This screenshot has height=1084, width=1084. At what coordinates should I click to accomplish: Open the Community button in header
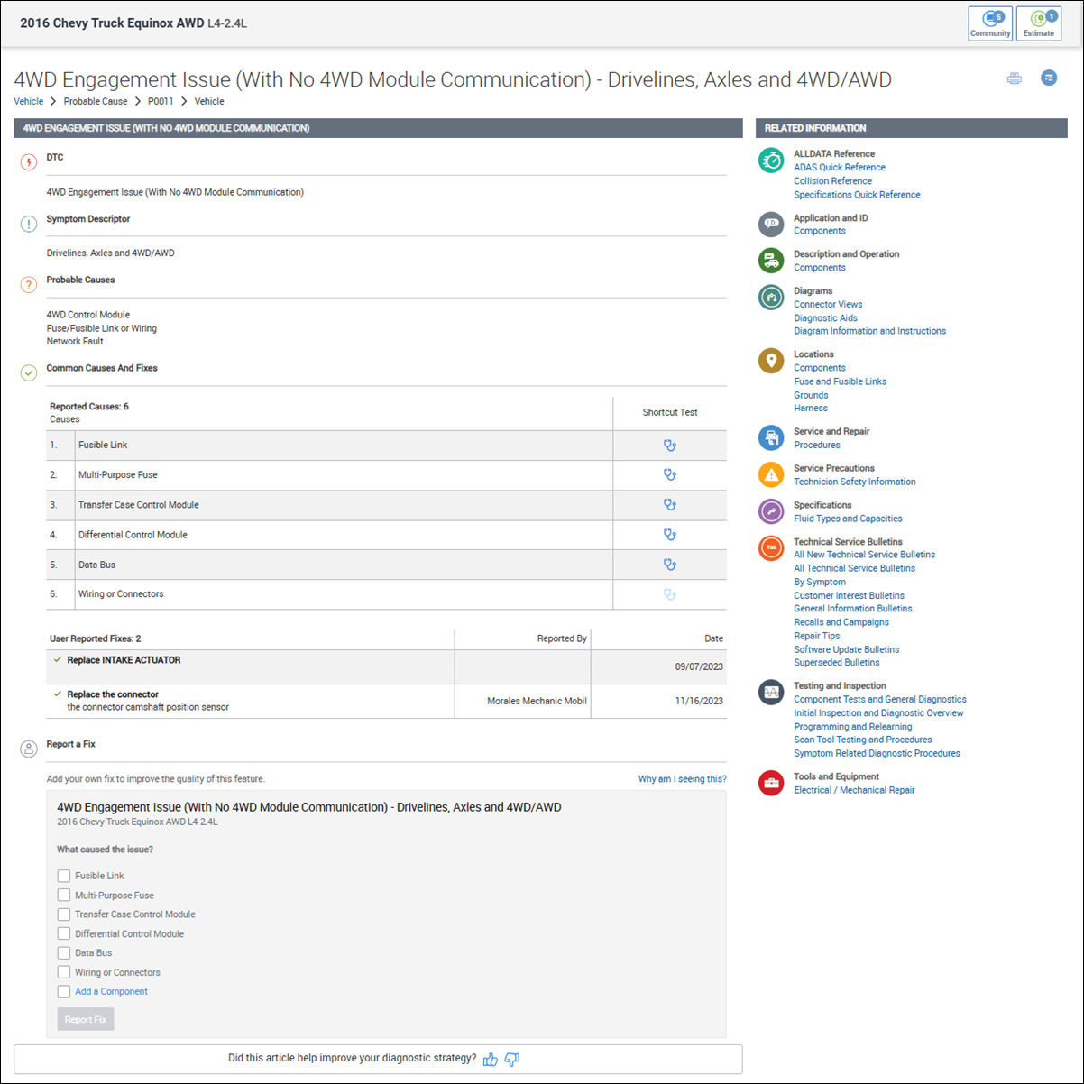989,23
